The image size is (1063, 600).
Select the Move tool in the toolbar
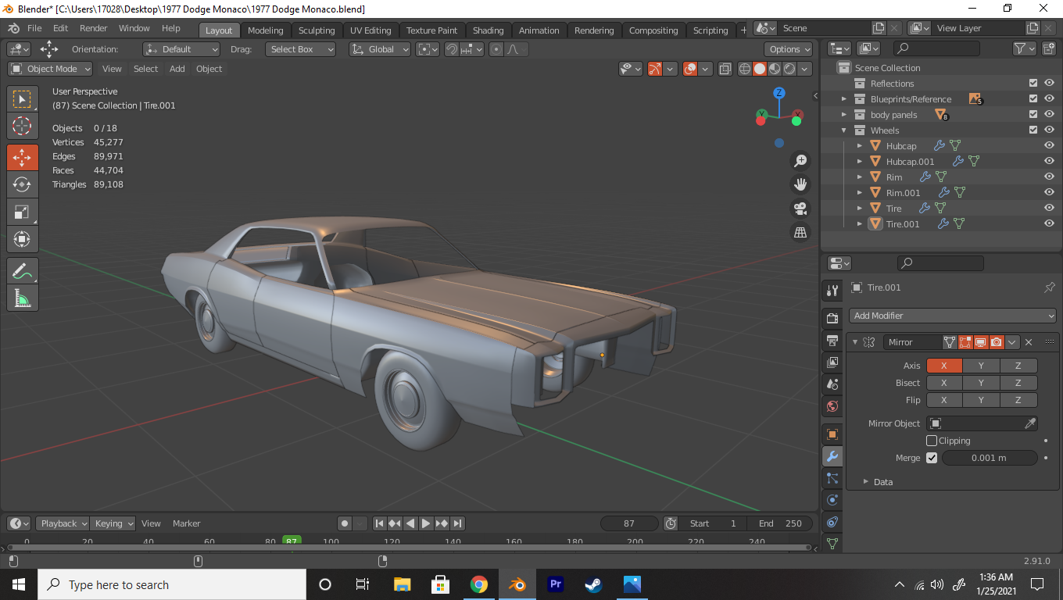pyautogui.click(x=22, y=157)
